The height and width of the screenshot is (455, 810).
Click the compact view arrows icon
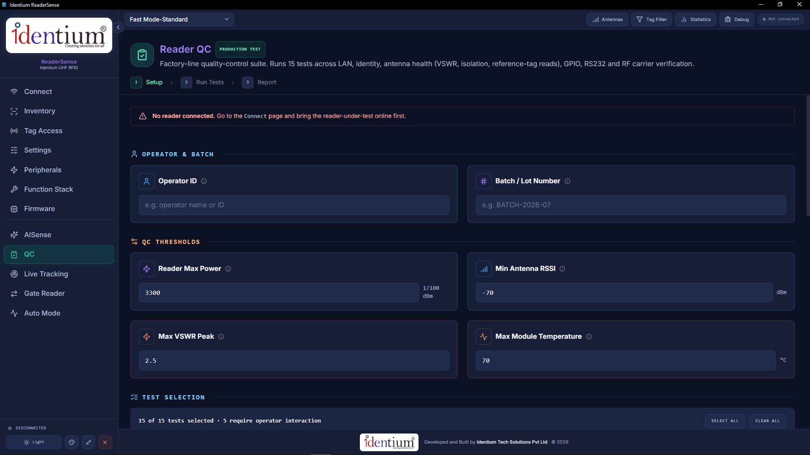click(88, 442)
